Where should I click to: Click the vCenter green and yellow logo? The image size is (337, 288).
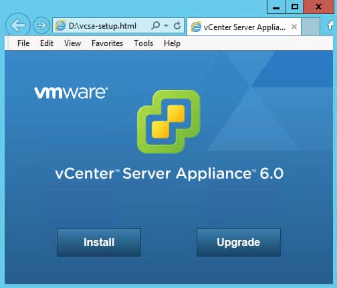click(x=168, y=121)
